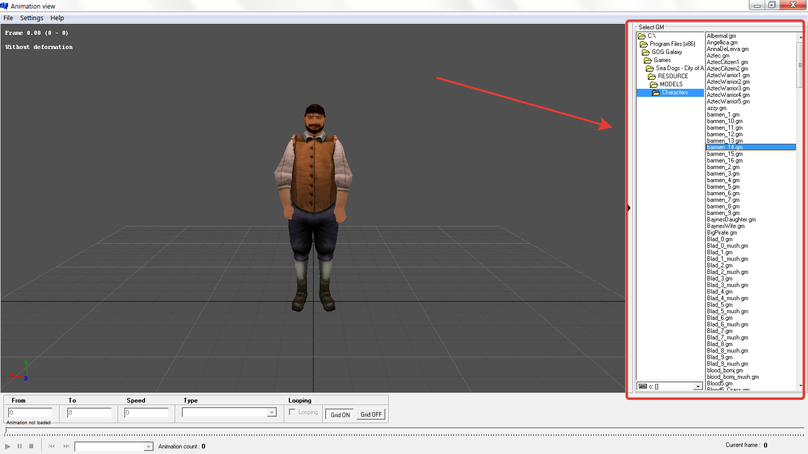Click the To frame input field
Image resolution: width=808 pixels, height=454 pixels.
[89, 413]
